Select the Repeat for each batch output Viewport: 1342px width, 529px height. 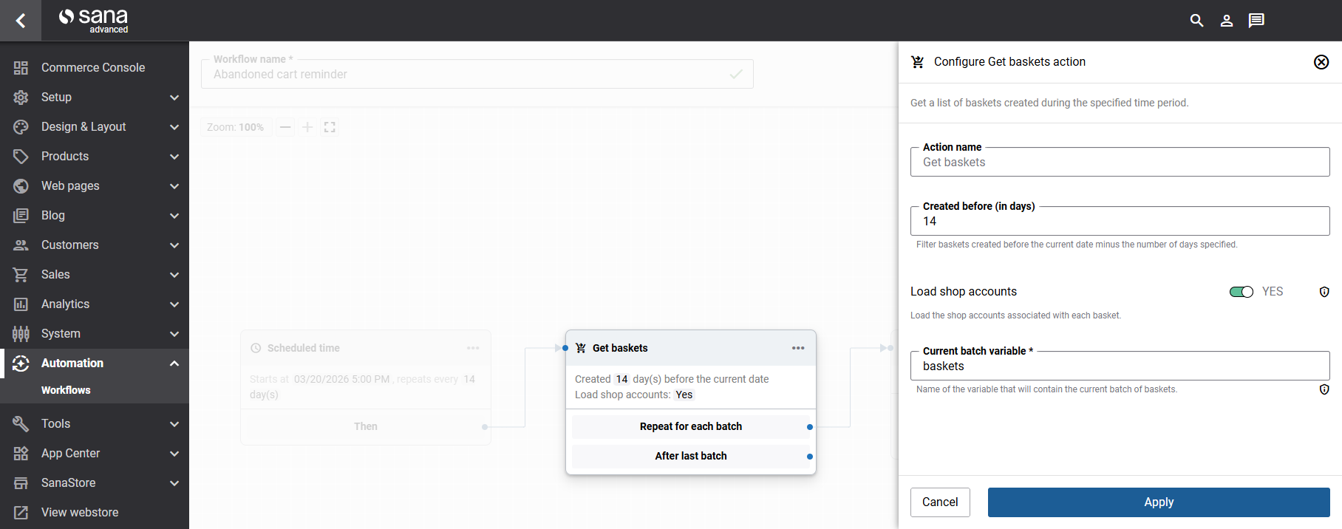(690, 427)
